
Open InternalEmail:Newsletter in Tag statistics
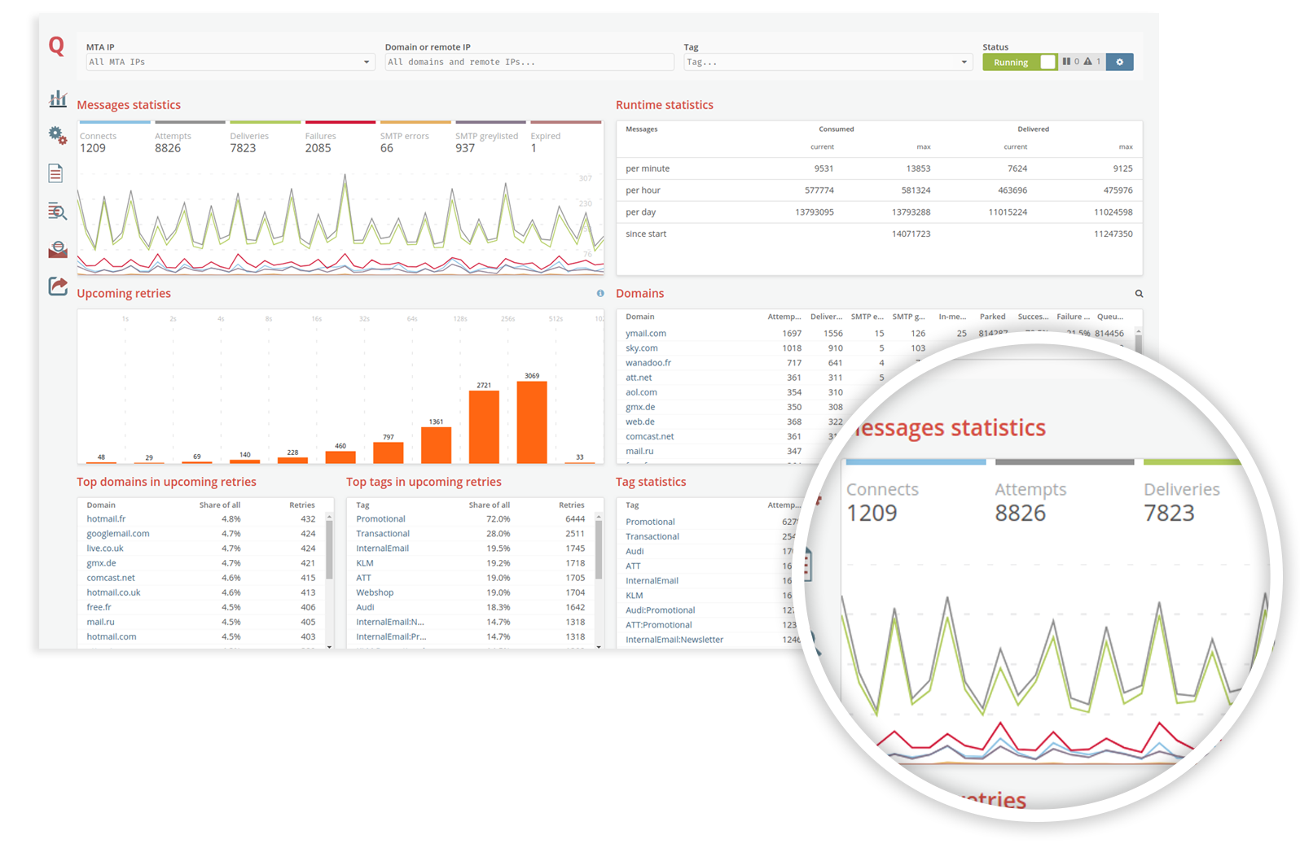click(x=674, y=640)
